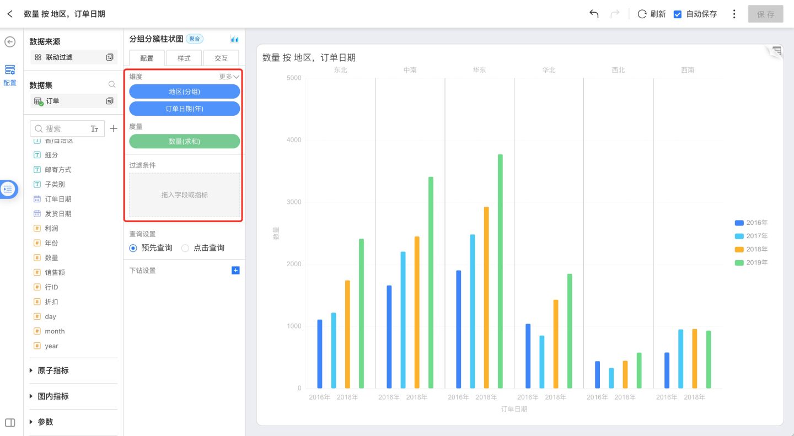Toggle the 自动保存 checkbox
The width and height of the screenshot is (794, 436).
click(678, 14)
